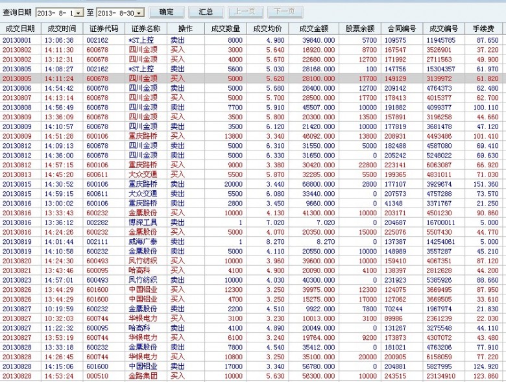Select trade number cell 15304357
Screen dimensions: 506x382
pyautogui.click(x=441, y=69)
